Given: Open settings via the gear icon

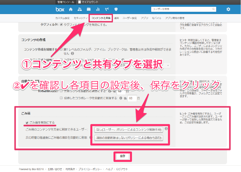Looking at the screenshot, I should (229, 9).
